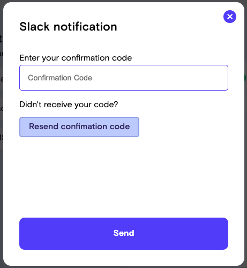
Task: Click the Slack notification heading
Action: (x=68, y=27)
